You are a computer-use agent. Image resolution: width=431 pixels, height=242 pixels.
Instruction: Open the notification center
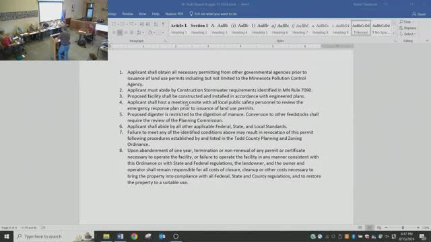tap(422, 236)
